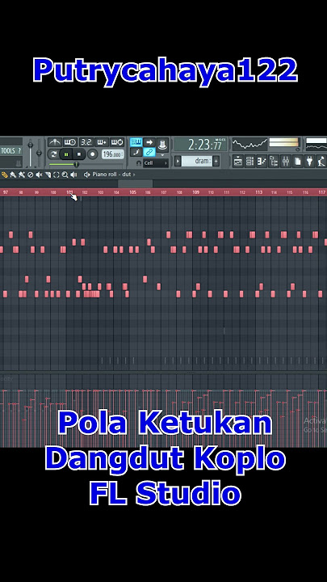Click the snap magnet icon
The width and height of the screenshot is (327, 582).
point(139,163)
